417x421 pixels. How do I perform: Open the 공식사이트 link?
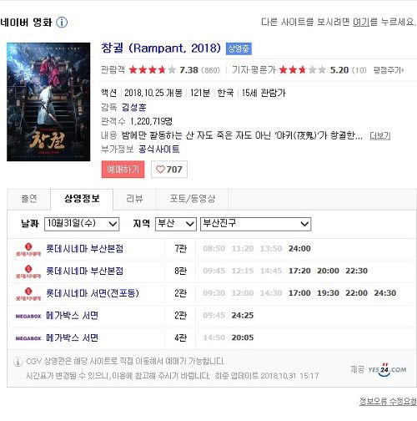coord(158,150)
